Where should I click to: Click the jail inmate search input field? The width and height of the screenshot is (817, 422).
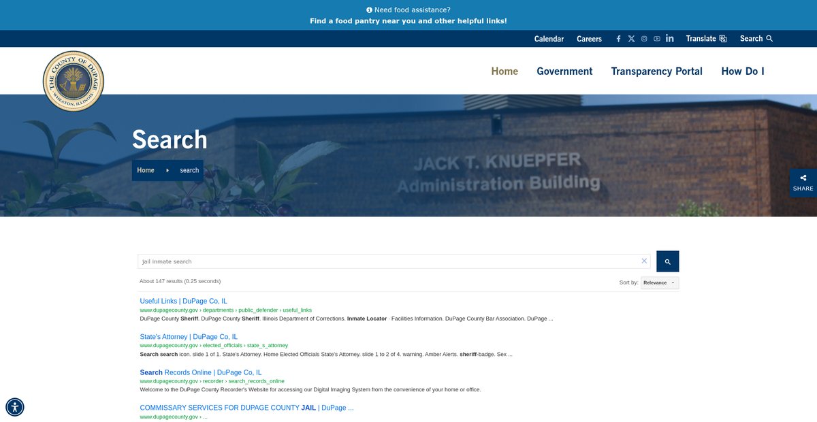388,261
